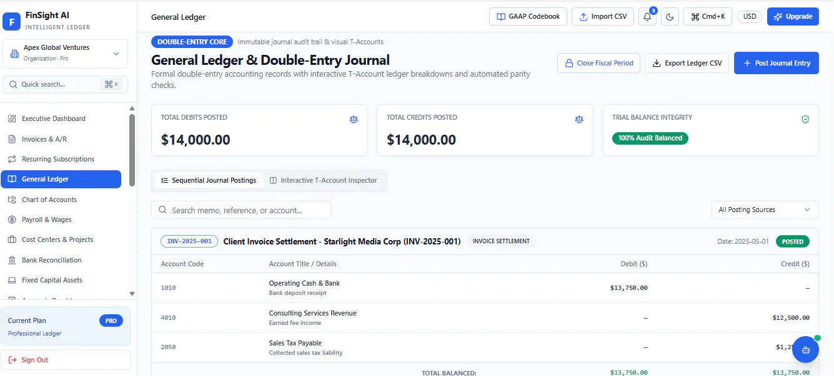Click the scales icon on Total Credits card
The height and width of the screenshot is (376, 834).
(x=579, y=119)
